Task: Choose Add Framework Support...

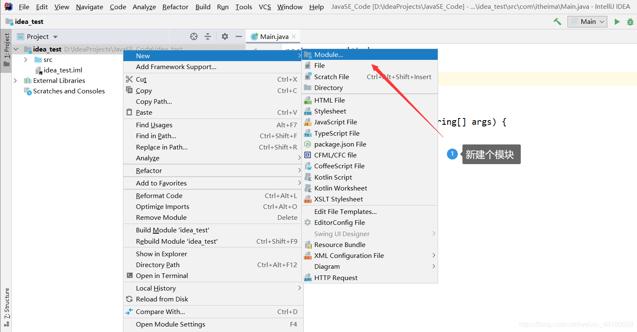Action: point(212,67)
